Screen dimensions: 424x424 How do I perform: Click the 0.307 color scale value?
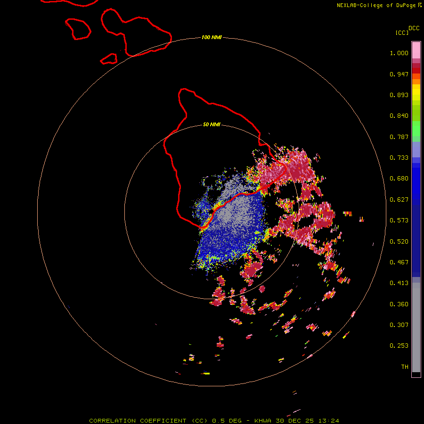pos(399,325)
